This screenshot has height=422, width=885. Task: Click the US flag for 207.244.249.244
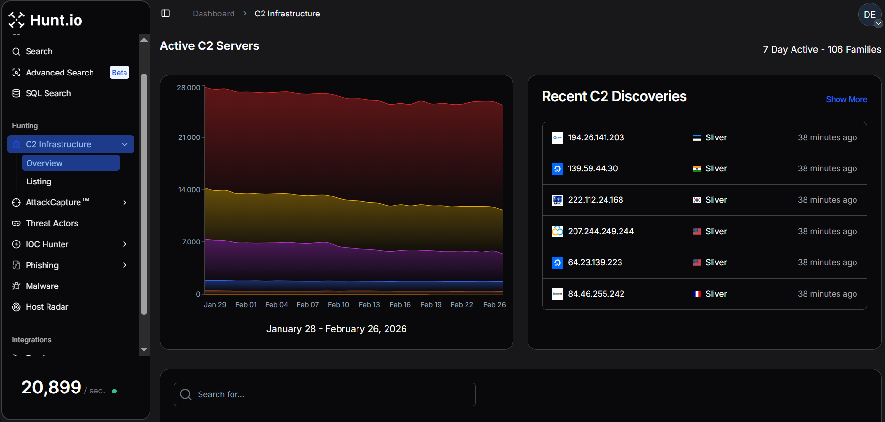click(697, 232)
